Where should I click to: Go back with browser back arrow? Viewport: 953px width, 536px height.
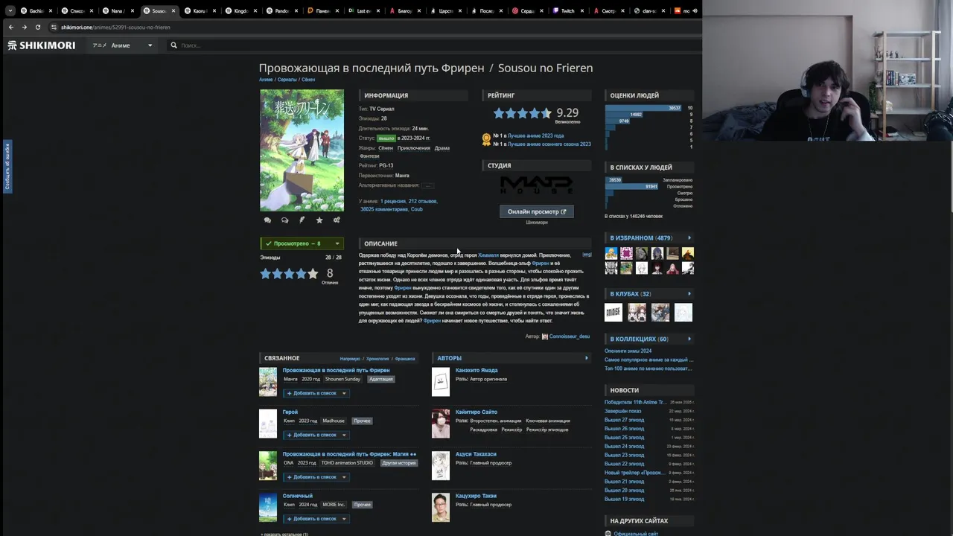pyautogui.click(x=10, y=27)
